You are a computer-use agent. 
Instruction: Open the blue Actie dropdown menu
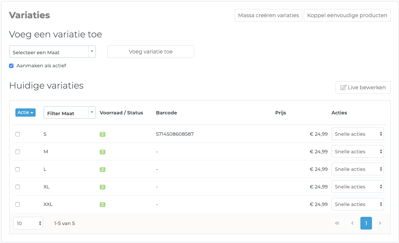click(25, 113)
